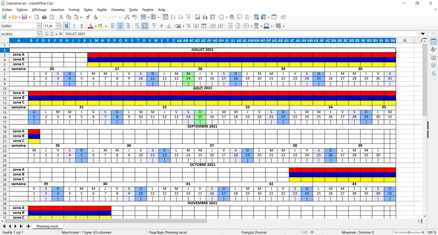Open the Fichier menu

pyautogui.click(x=7, y=10)
